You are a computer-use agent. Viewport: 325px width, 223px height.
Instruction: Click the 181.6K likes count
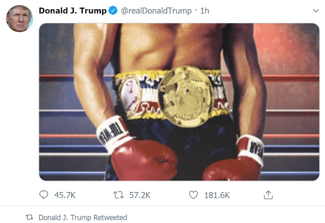(x=217, y=195)
